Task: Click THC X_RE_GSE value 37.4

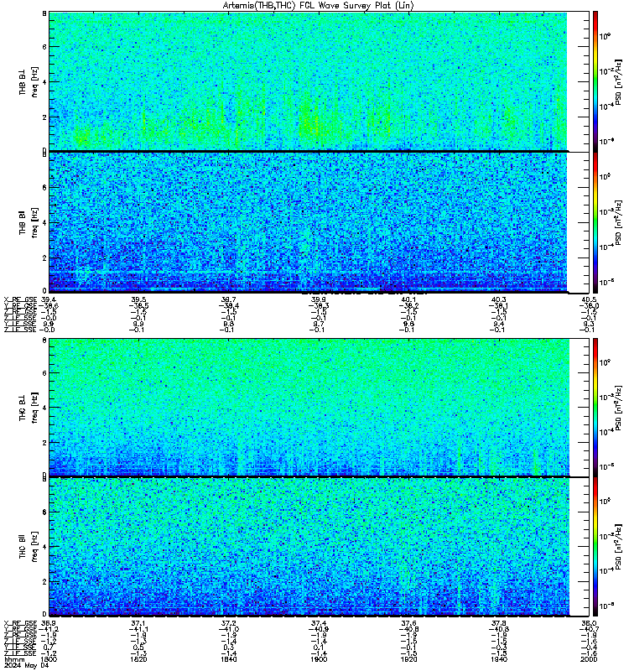Action: pyautogui.click(x=319, y=623)
